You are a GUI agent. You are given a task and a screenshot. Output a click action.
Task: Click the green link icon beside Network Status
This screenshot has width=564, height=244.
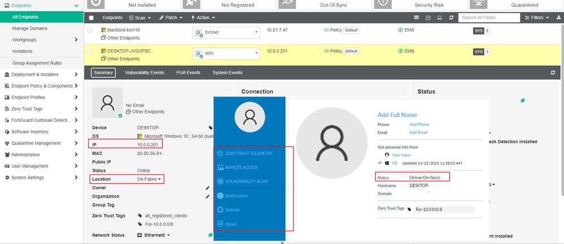[x=211, y=235]
